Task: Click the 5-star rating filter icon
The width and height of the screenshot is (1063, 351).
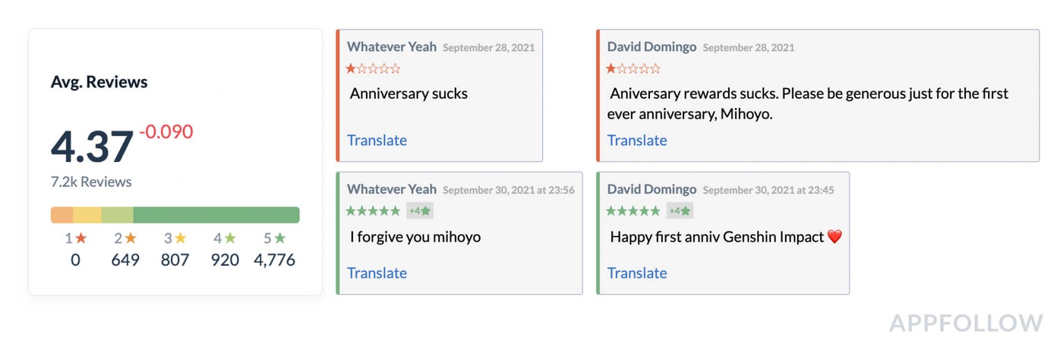Action: coord(280,239)
